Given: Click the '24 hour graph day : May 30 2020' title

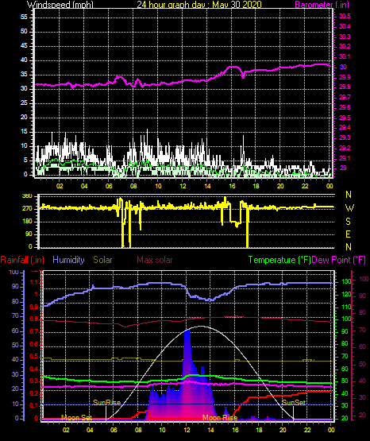Looking at the screenshot, I should [199, 5].
